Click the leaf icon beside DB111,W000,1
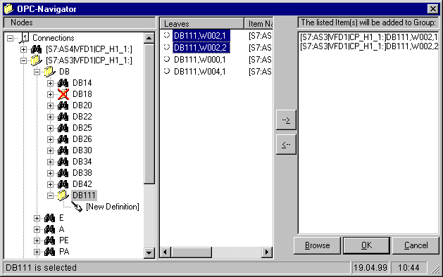This screenshot has height=277, width=443. click(167, 59)
